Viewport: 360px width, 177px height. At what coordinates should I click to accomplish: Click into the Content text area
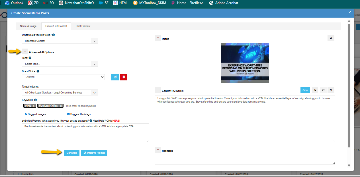pyautogui.click(x=245, y=118)
